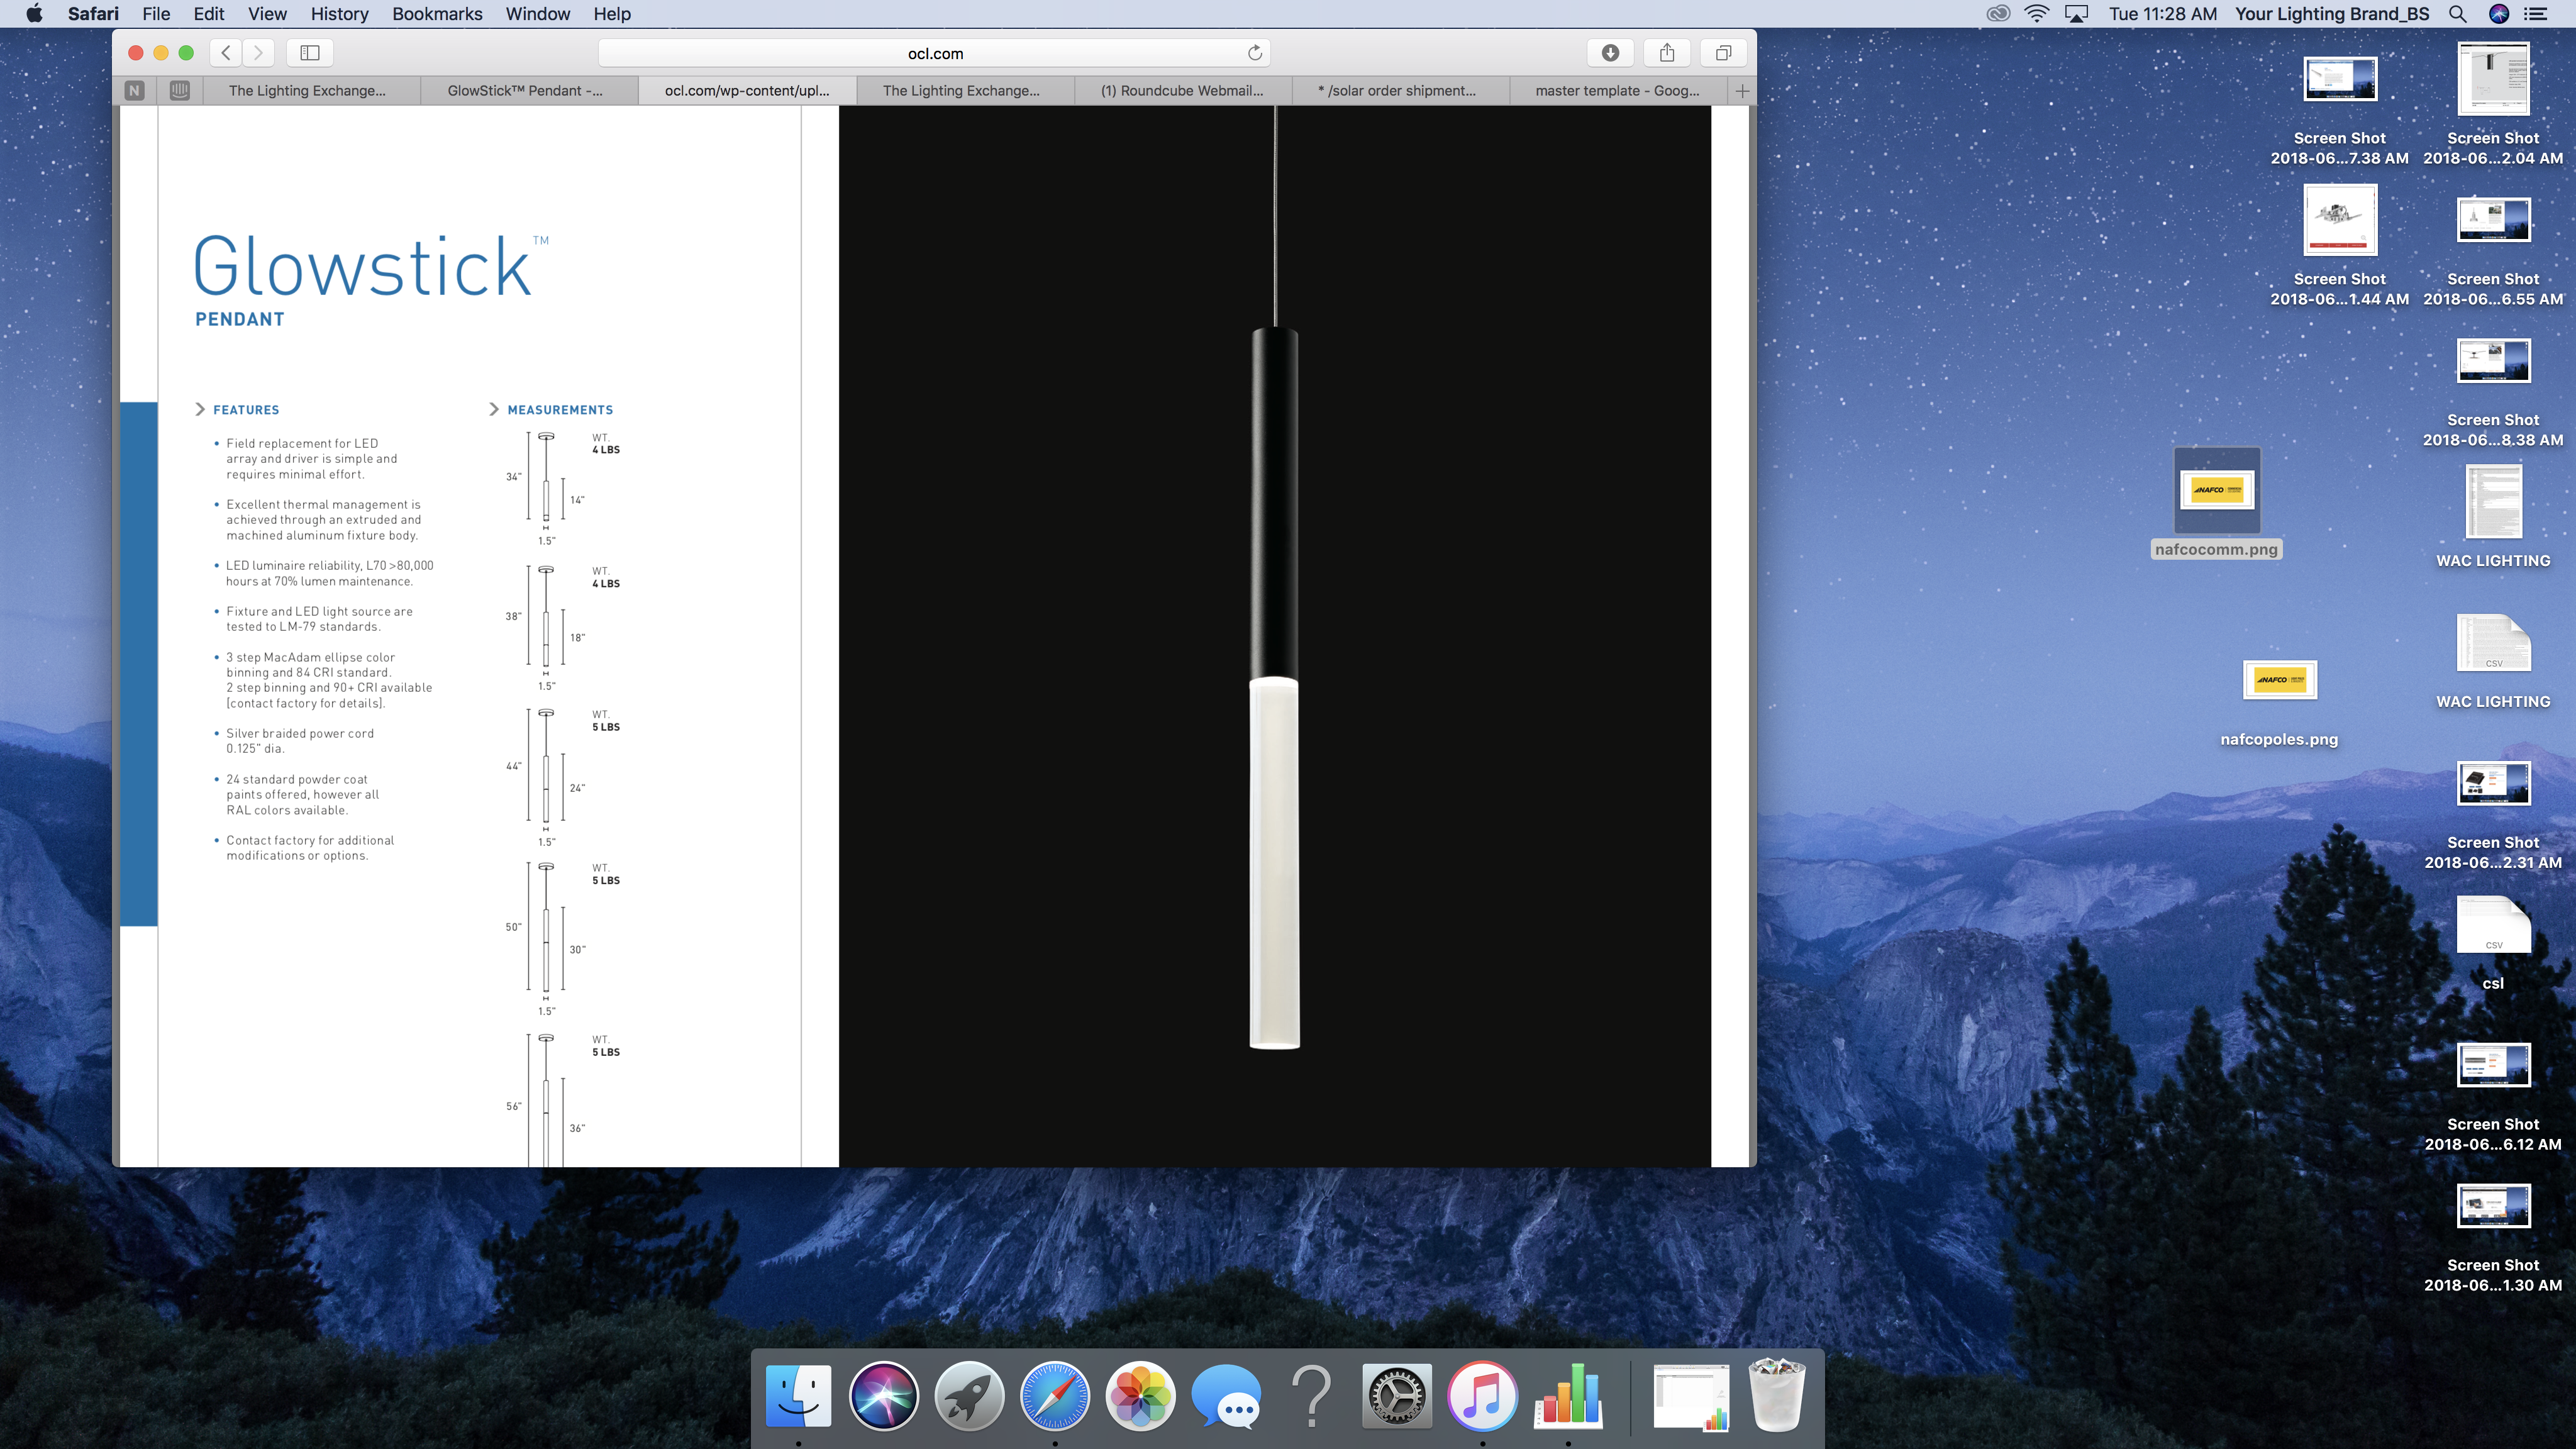Go back to previous page
Image resolution: width=2576 pixels, height=1449 pixels.
tap(226, 53)
